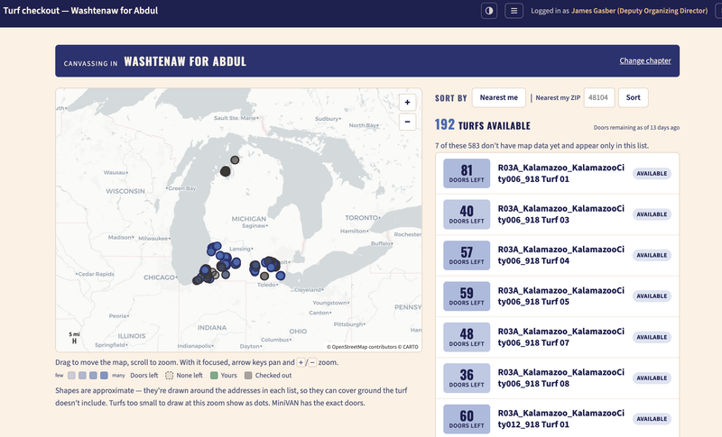Sort turfs by Nearest me

(499, 97)
